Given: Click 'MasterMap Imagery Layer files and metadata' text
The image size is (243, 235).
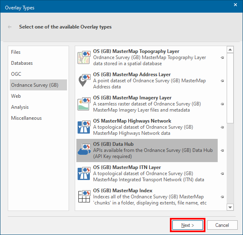Looking at the screenshot, I should click(141, 110).
